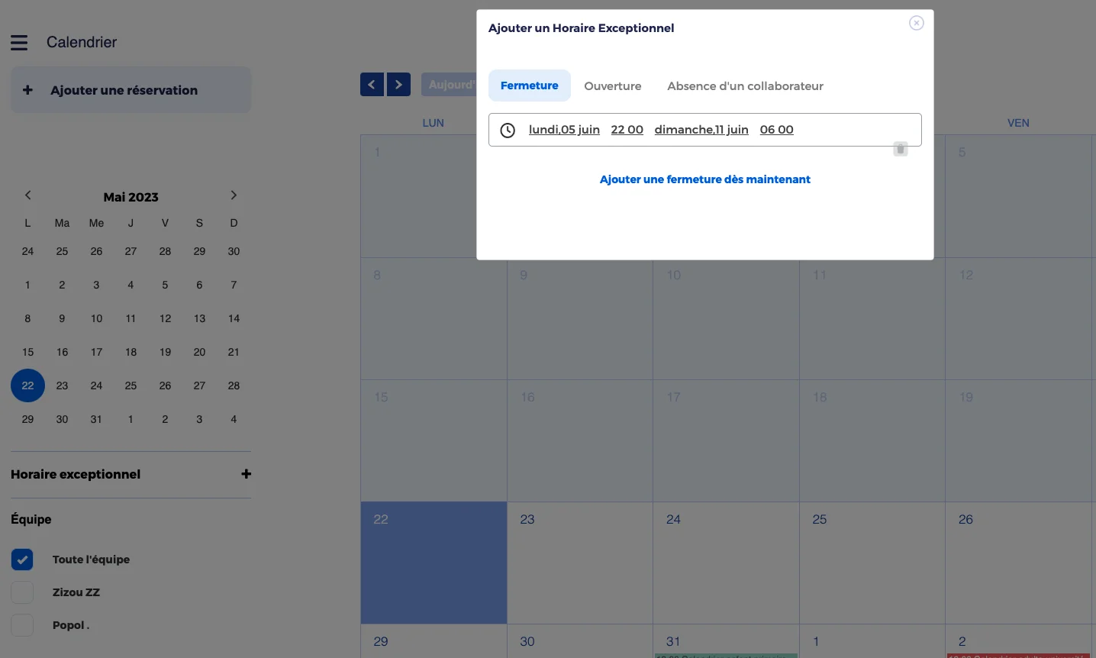This screenshot has width=1096, height=658.
Task: Open end date picker dimanche,11 juin
Action: (701, 130)
